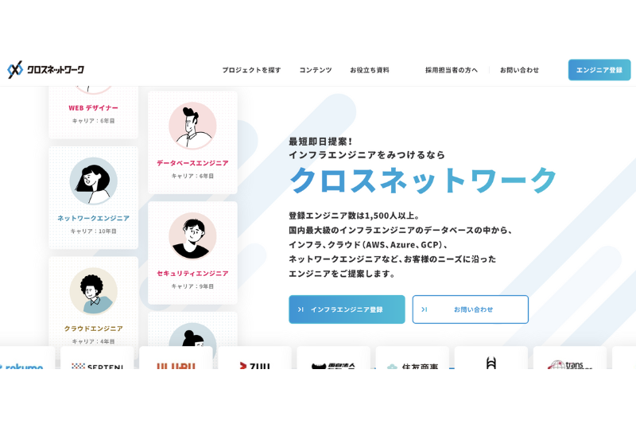Screen dimensions: 636x424
Task: Click the arrow icon on インフラエンジニア登録 button
Action: pyautogui.click(x=301, y=309)
